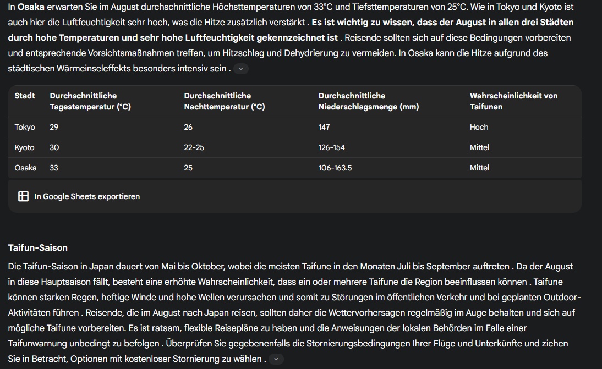Click the Google Sheets table icon

(x=23, y=196)
